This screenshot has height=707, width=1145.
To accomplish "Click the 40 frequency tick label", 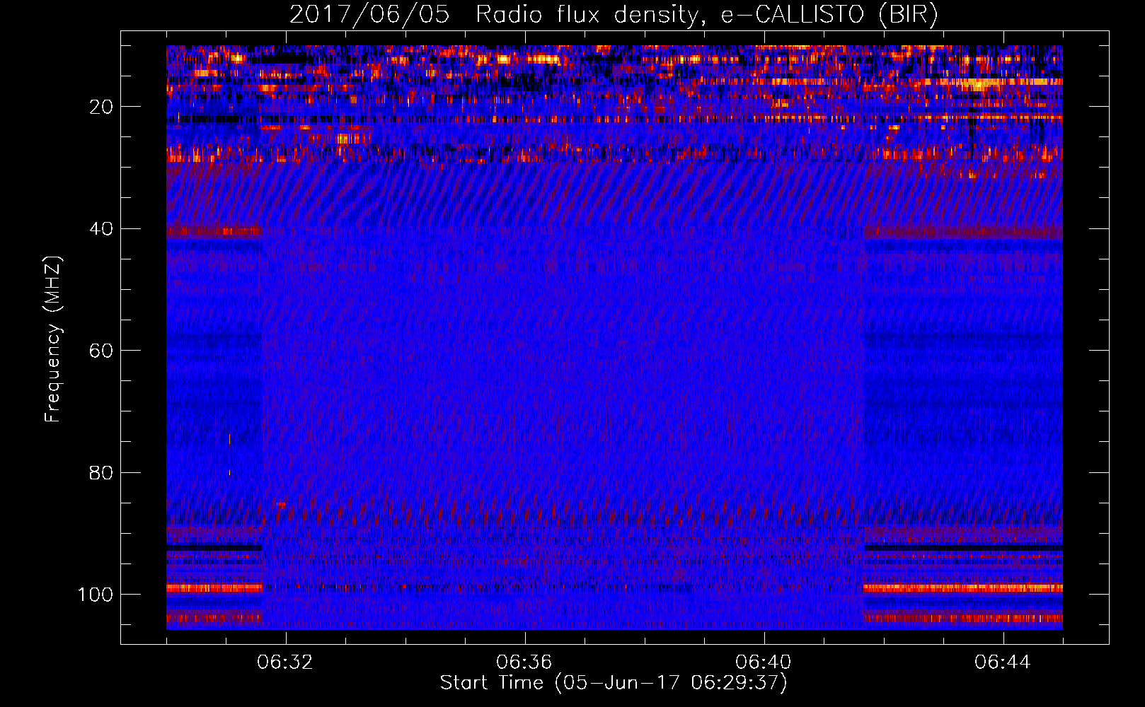I will pos(102,229).
